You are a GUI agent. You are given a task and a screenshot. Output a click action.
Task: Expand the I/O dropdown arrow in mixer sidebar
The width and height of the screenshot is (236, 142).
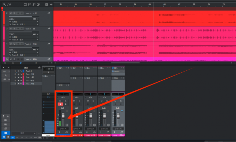pyautogui.click(x=9, y=71)
